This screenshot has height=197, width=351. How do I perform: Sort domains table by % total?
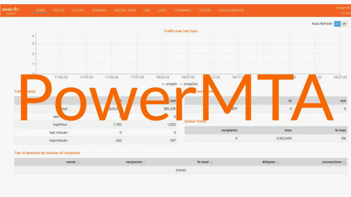pos(205,162)
